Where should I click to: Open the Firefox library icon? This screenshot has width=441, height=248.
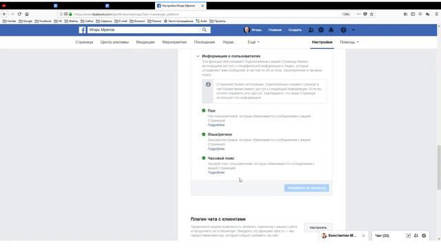(x=406, y=14)
